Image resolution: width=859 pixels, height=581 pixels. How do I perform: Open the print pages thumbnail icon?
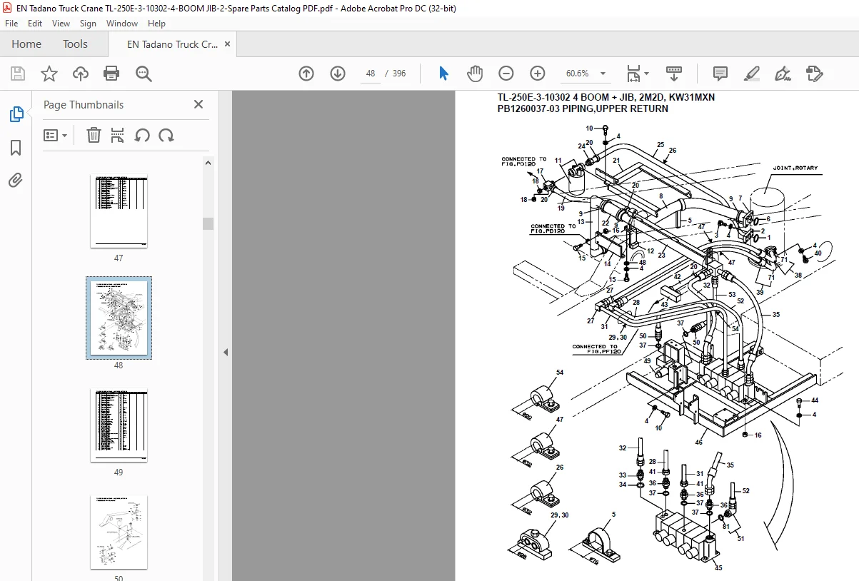[118, 135]
